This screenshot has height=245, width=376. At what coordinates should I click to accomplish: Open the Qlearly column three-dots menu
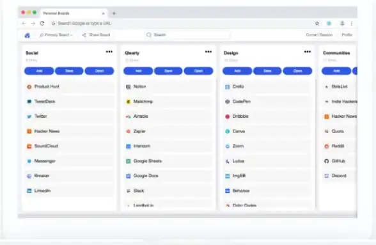point(208,52)
